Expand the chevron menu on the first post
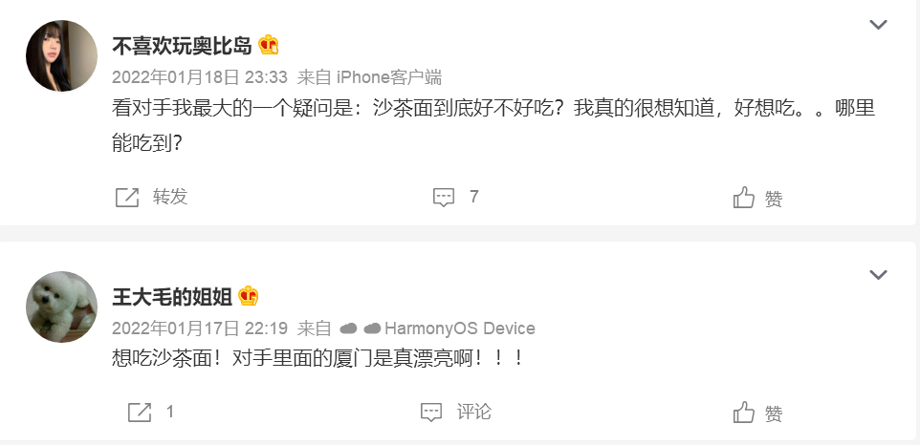The image size is (920, 445). pos(878,25)
